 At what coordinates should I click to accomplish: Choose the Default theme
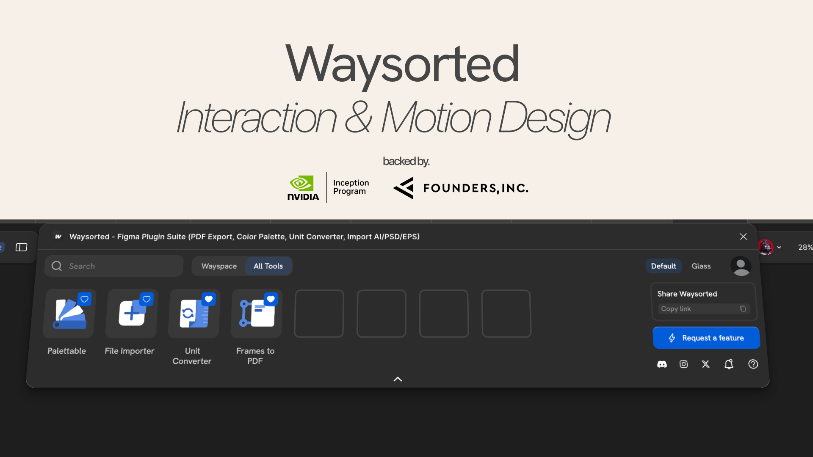[x=664, y=266]
